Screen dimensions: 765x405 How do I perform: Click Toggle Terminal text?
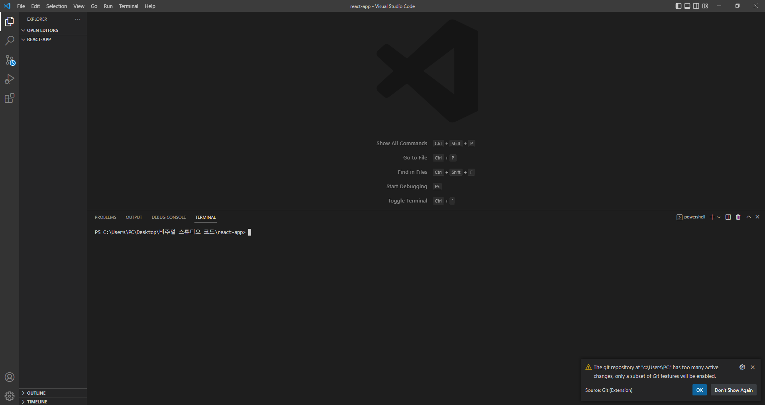click(408, 201)
